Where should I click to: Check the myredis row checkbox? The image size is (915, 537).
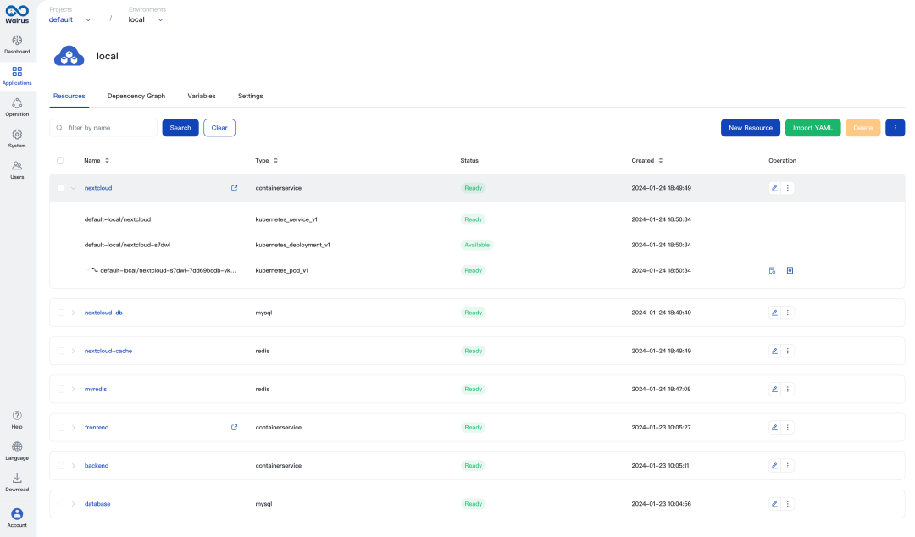point(61,390)
